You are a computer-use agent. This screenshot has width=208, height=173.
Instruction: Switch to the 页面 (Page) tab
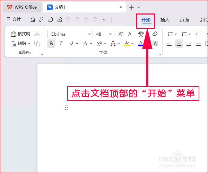(184, 20)
